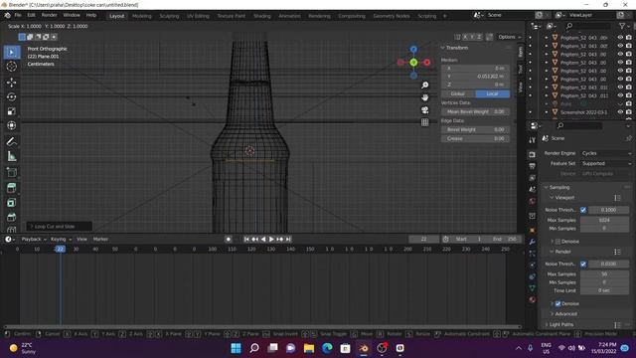
Task: Open the Material properties sphere icon
Action: pyautogui.click(x=533, y=300)
